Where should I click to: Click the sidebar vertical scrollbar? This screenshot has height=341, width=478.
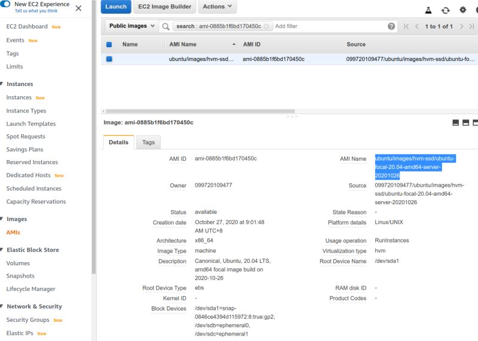coord(94,137)
